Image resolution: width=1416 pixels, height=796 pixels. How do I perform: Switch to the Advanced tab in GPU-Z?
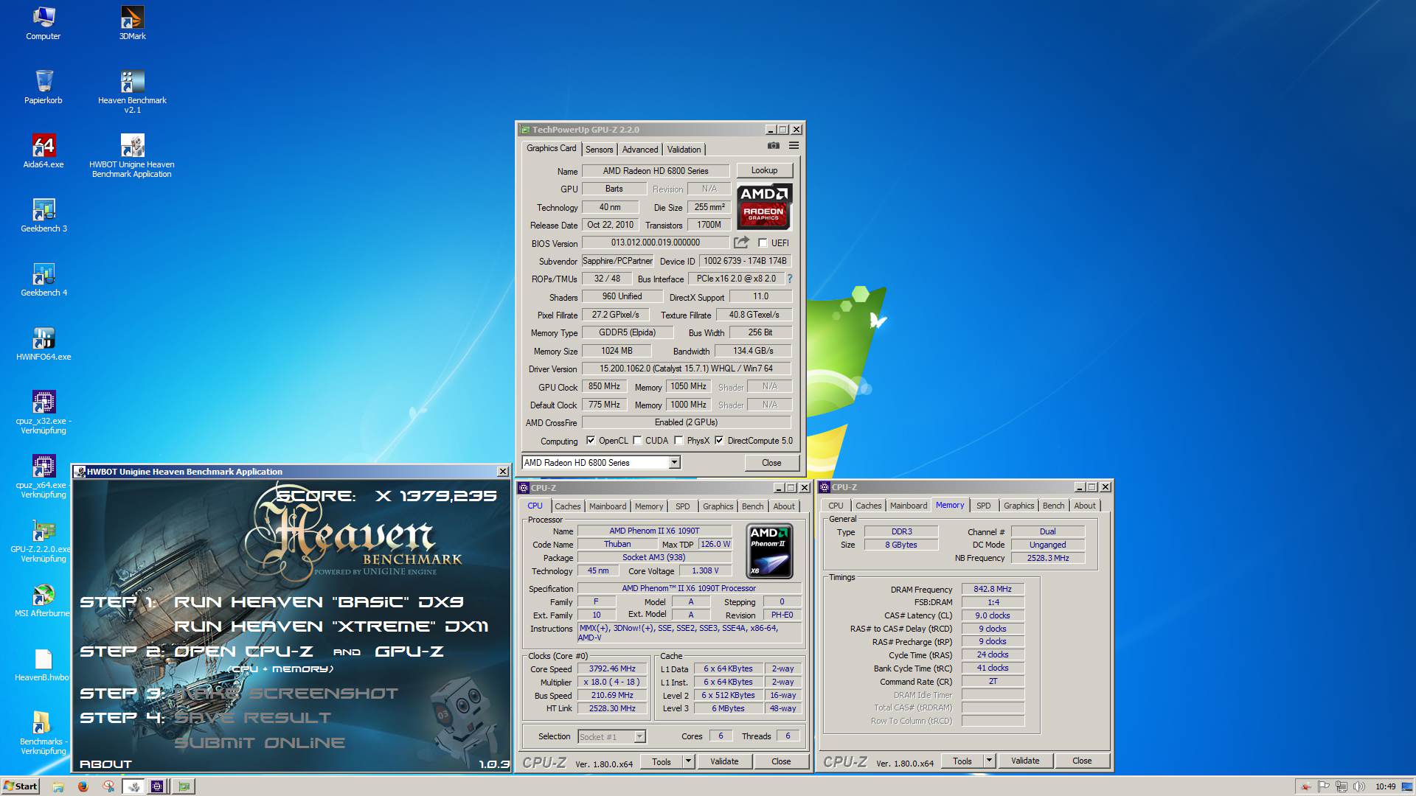pos(639,150)
